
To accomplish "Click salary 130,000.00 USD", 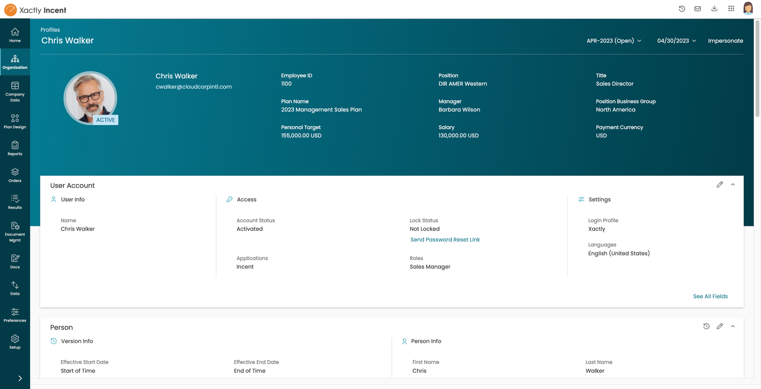I will [459, 136].
